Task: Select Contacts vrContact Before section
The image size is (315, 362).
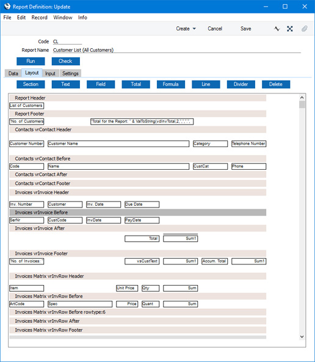Action: (x=137, y=159)
